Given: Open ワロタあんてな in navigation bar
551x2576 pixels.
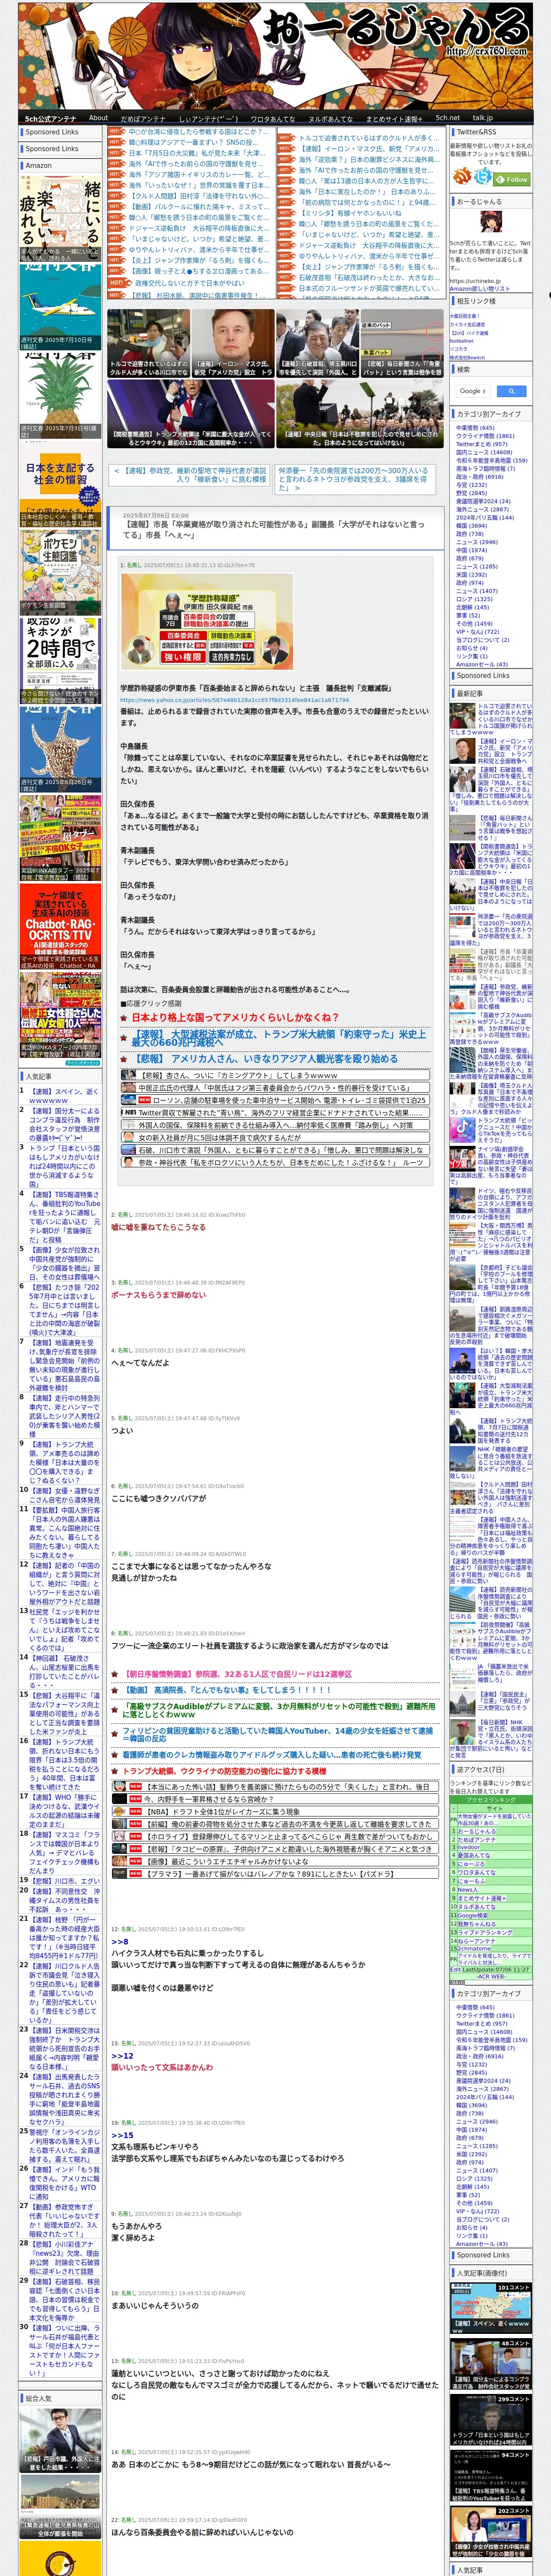Looking at the screenshot, I should click(272, 118).
